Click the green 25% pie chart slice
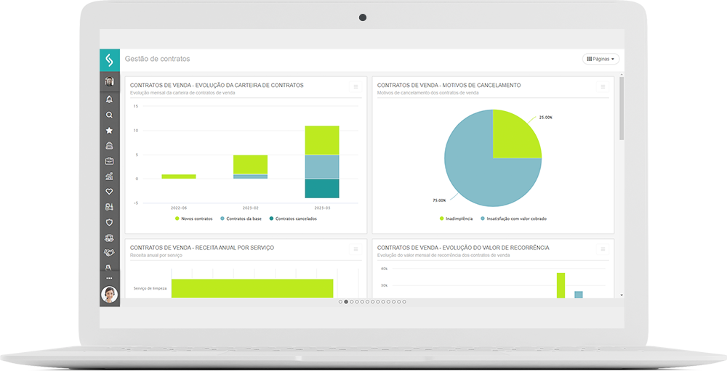727x371 pixels. pos(515,136)
